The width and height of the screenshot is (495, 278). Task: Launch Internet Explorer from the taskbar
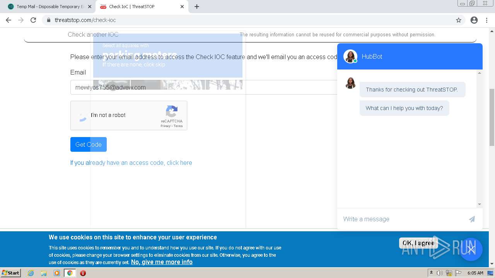point(31,273)
